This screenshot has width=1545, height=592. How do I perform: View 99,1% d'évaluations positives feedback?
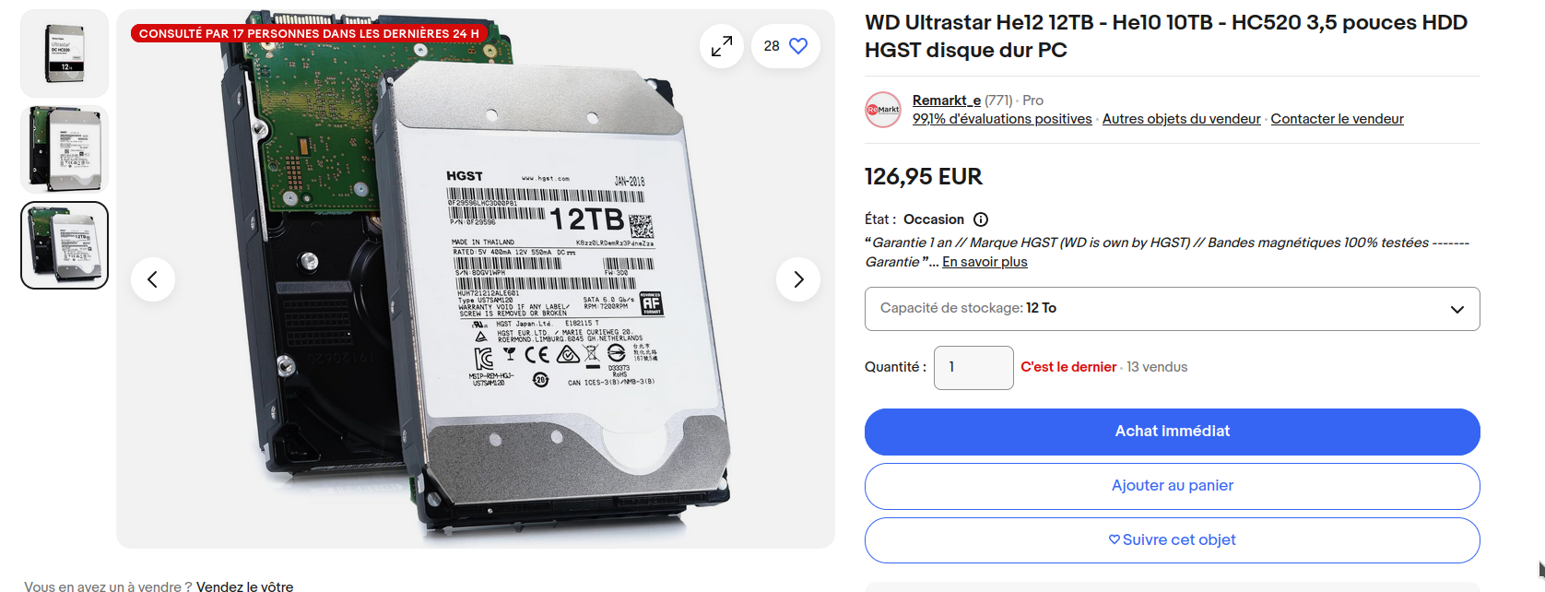(1002, 119)
